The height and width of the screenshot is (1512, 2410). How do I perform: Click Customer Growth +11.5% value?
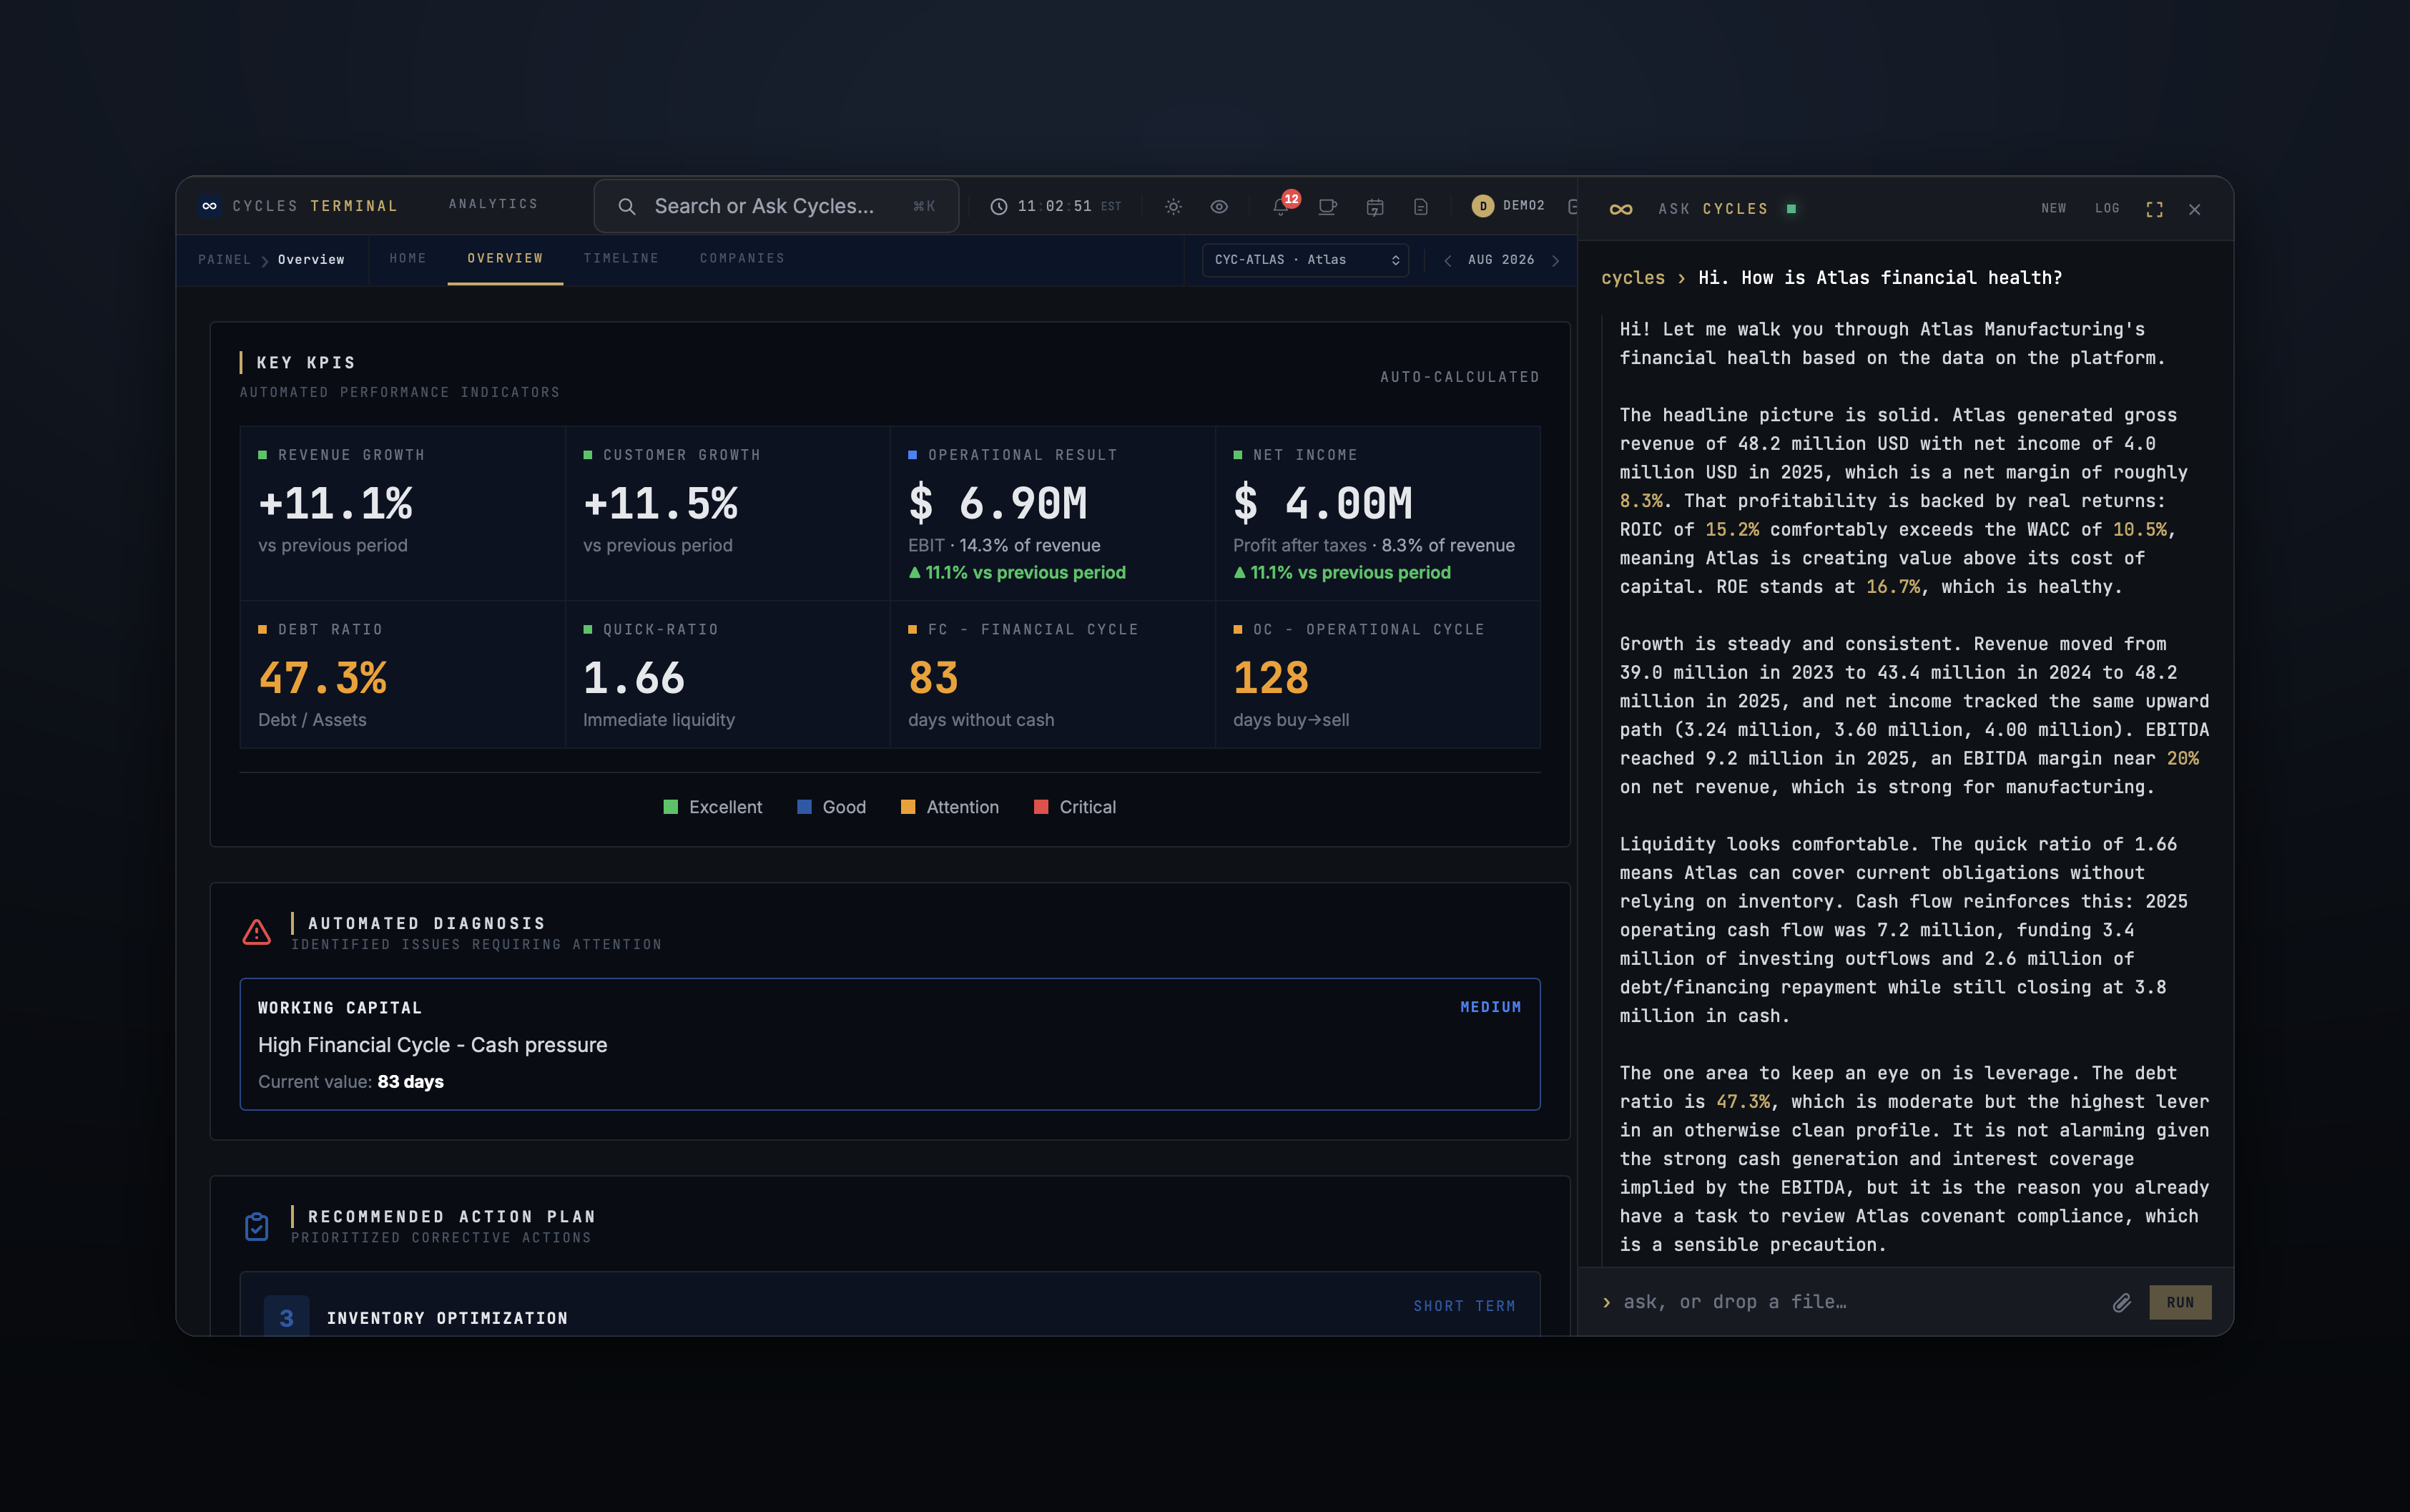[661, 503]
